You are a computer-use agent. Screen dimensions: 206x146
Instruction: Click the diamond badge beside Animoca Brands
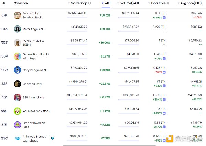click(53, 138)
